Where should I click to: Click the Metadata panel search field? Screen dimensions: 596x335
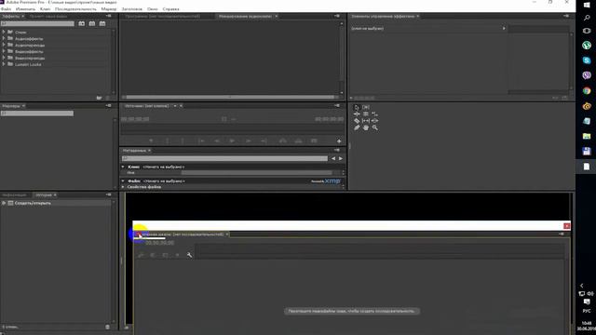coord(224,158)
